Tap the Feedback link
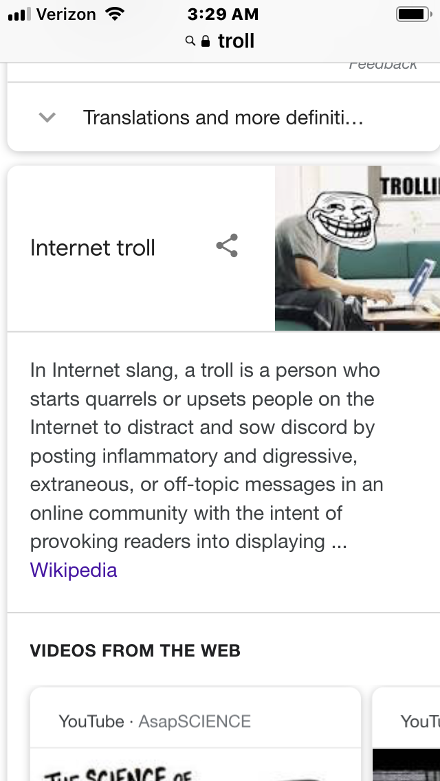The width and height of the screenshot is (440, 781). point(383,65)
